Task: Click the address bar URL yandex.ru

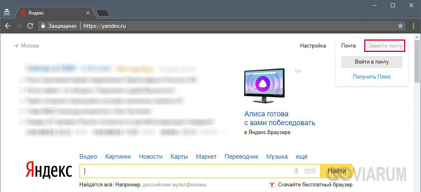Action: (x=105, y=26)
